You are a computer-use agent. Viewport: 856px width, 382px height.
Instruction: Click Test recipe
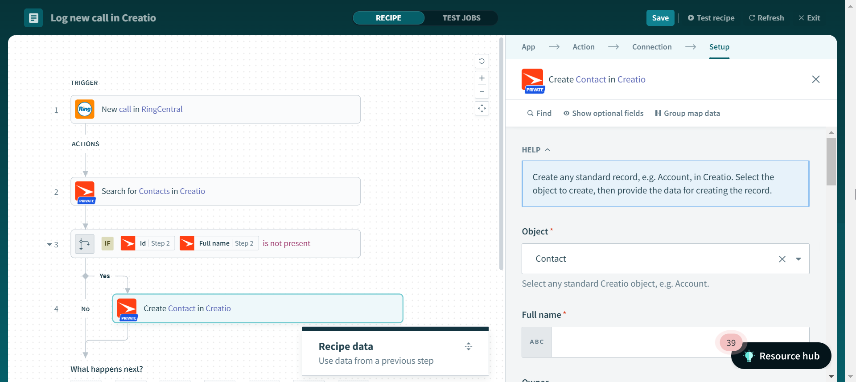coord(711,18)
